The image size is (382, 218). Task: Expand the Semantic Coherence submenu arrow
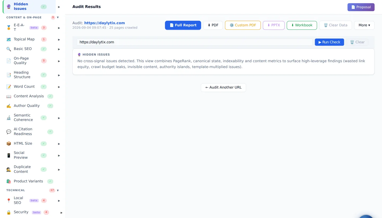click(59, 118)
